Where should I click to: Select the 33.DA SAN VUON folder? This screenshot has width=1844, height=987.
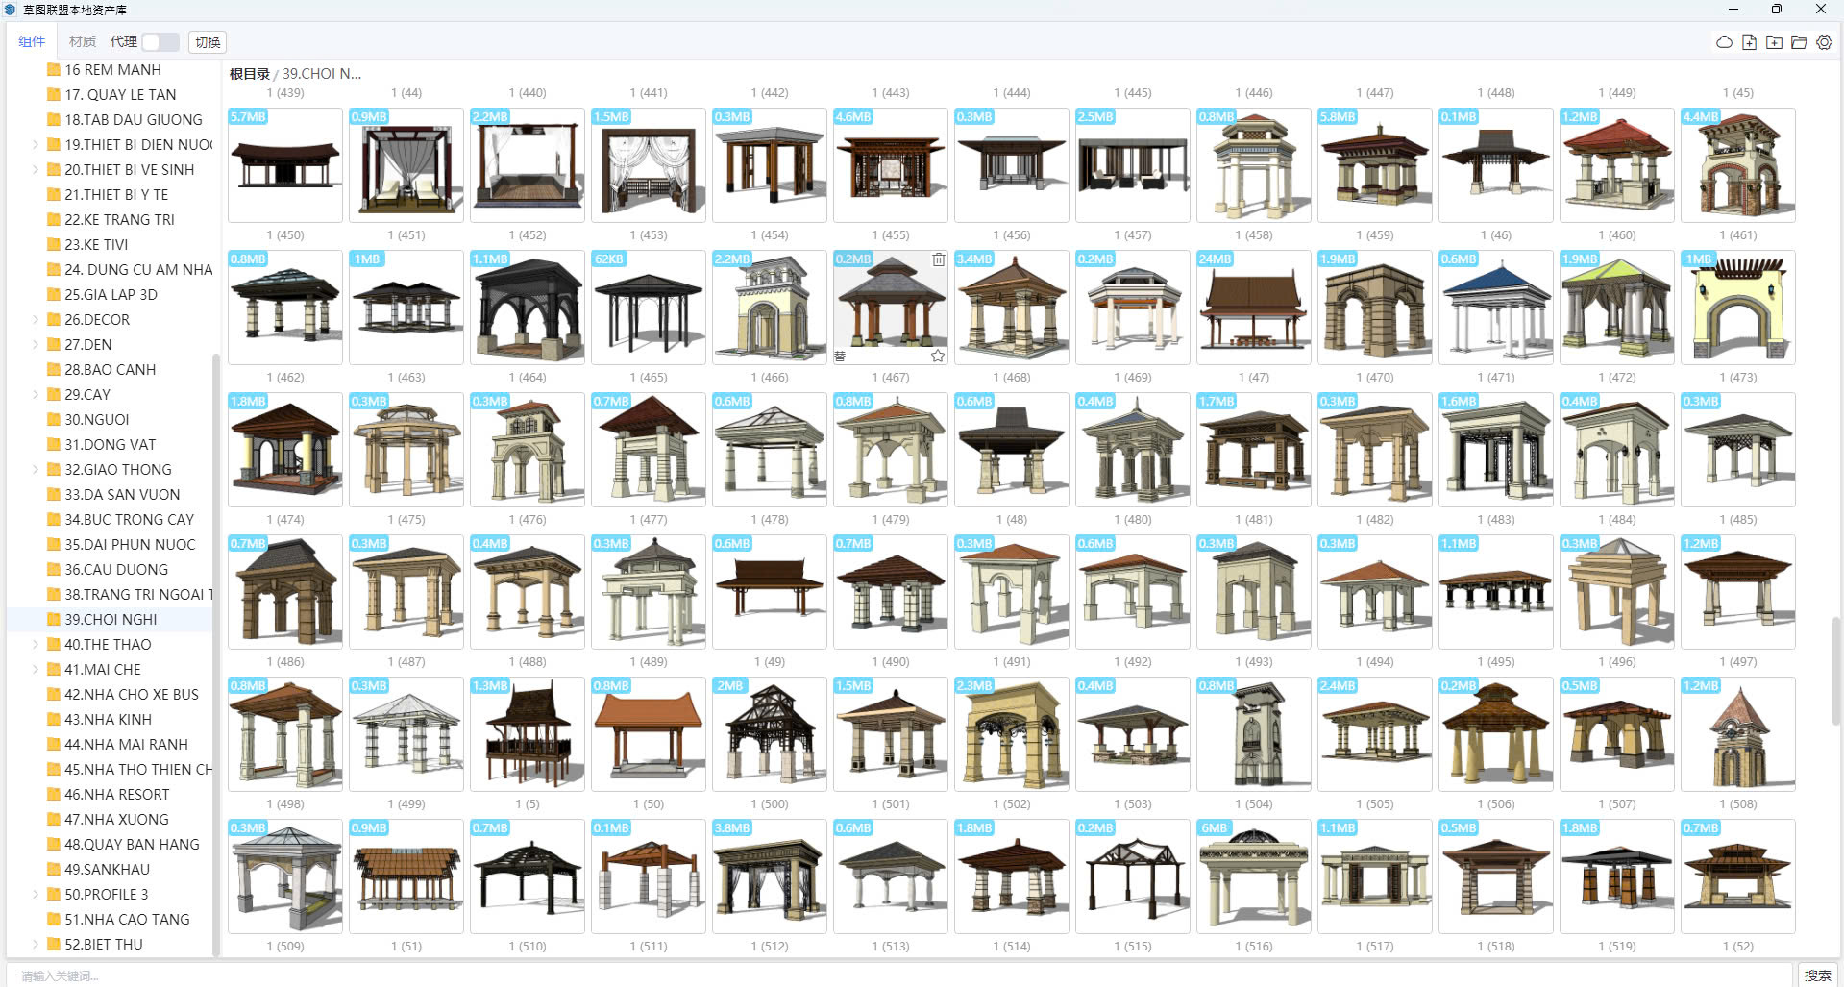click(122, 495)
